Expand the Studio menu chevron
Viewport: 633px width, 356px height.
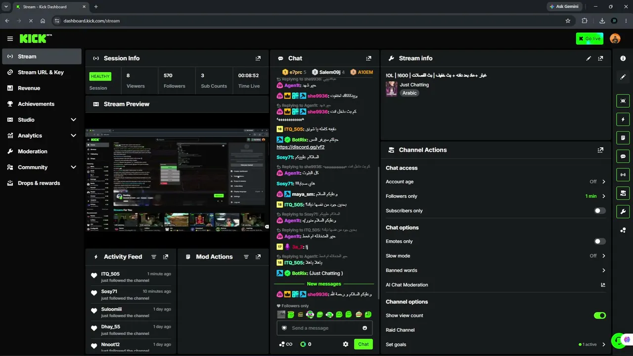click(74, 120)
